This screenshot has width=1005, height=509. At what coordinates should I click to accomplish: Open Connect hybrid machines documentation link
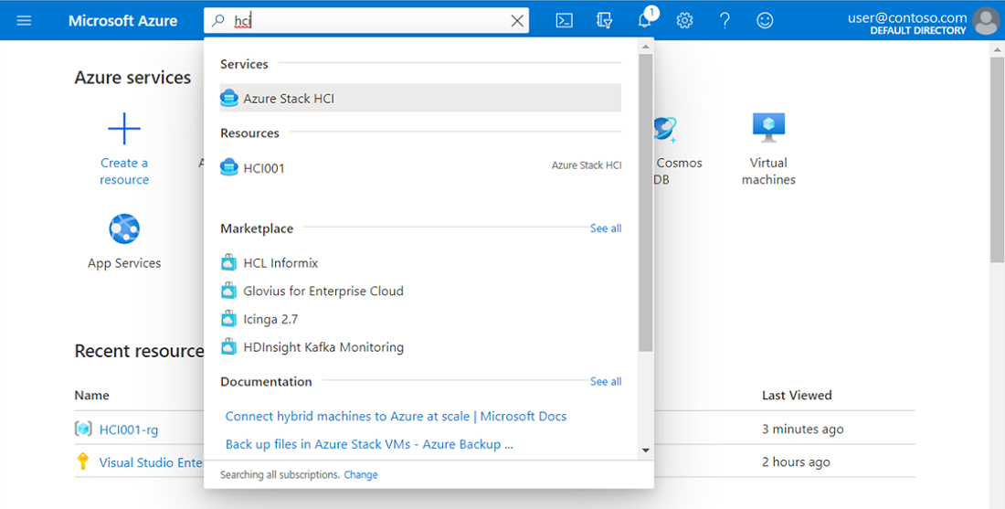[x=396, y=416]
